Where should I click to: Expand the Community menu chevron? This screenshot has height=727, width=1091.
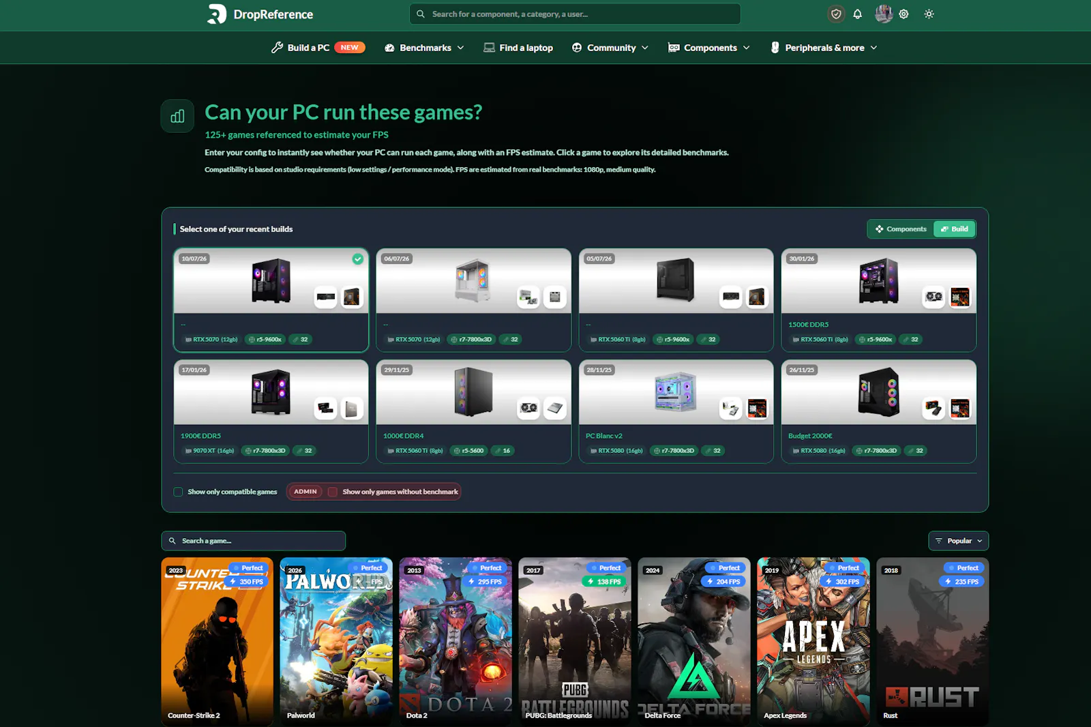pyautogui.click(x=645, y=48)
